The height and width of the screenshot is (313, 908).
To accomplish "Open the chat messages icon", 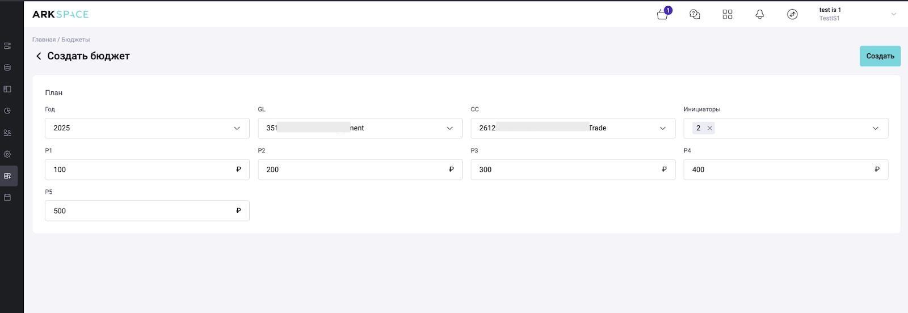I will coord(695,14).
